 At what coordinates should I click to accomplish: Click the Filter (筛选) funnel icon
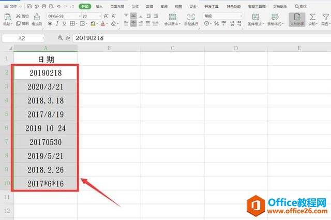(326, 17)
